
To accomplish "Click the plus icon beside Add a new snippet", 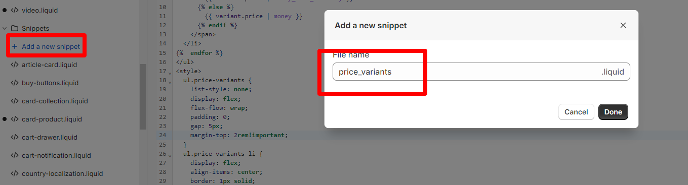I will click(15, 46).
